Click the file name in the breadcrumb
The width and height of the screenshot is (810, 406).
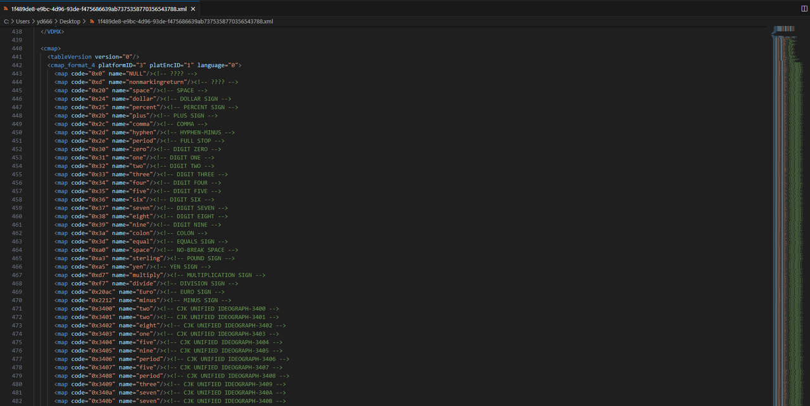[185, 21]
